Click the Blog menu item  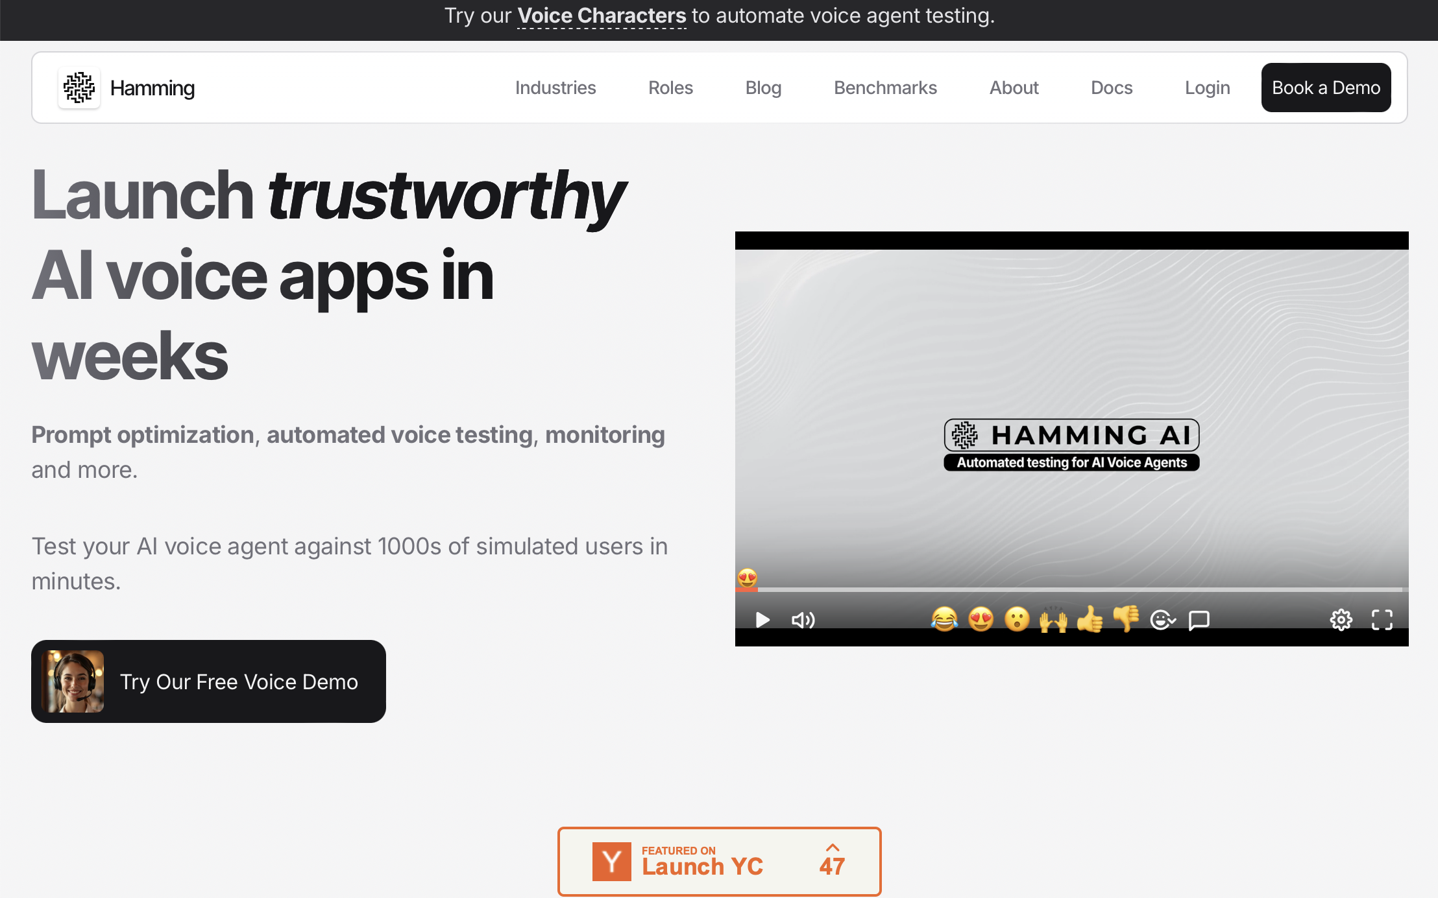(x=764, y=87)
